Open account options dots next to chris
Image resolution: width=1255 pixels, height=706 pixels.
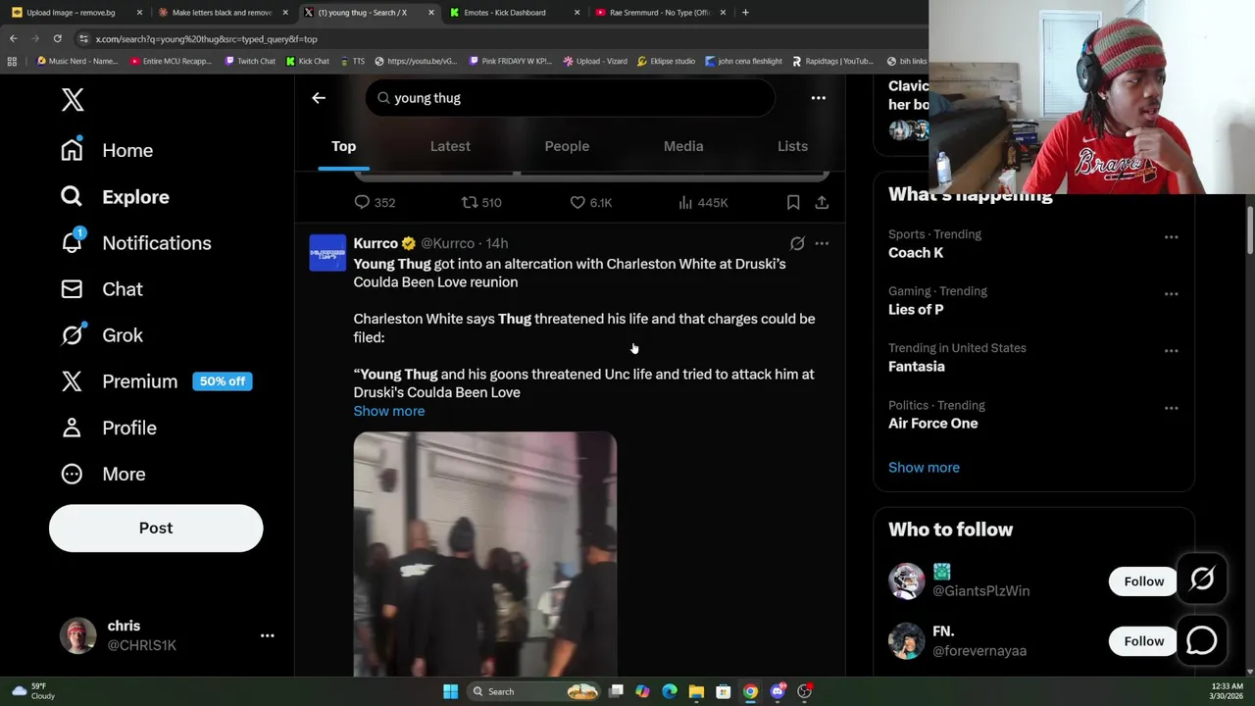pyautogui.click(x=267, y=635)
